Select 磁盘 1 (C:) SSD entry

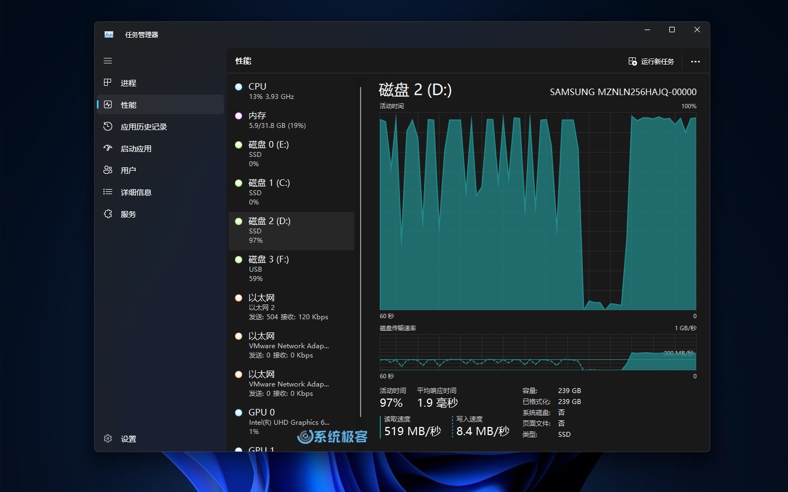pos(291,193)
